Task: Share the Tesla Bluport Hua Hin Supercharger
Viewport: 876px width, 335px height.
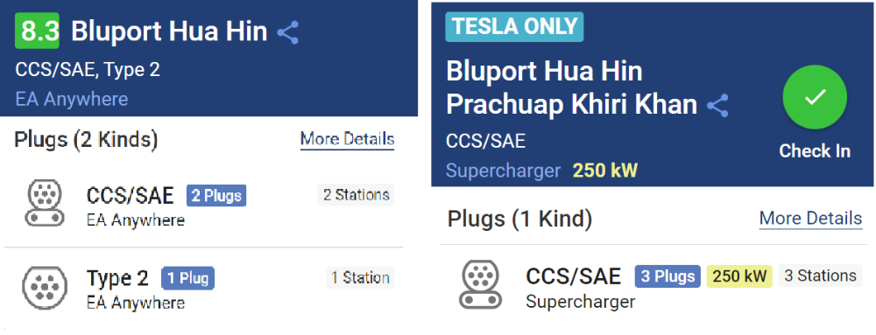Action: click(717, 105)
